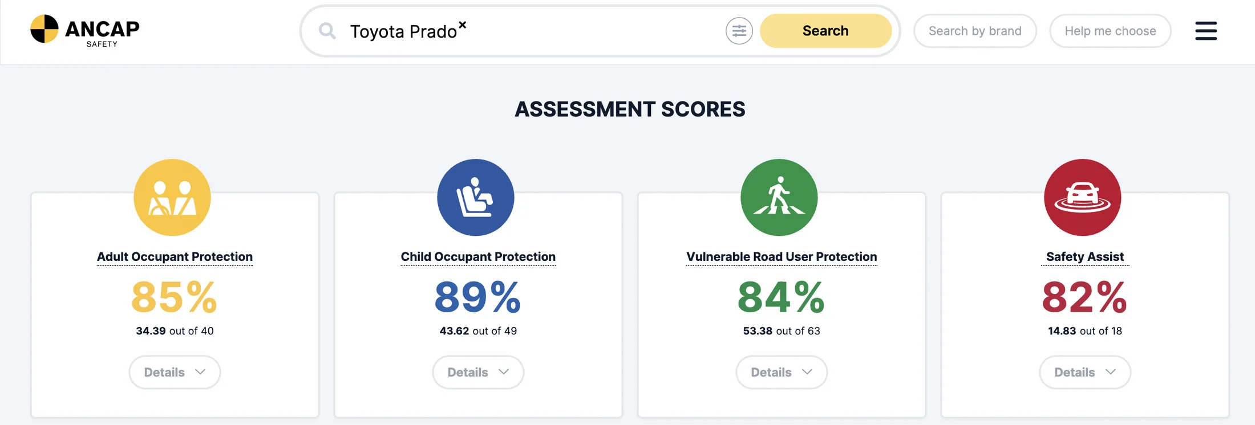1255x425 pixels.
Task: Expand Details under Safety Assist
Action: point(1085,372)
